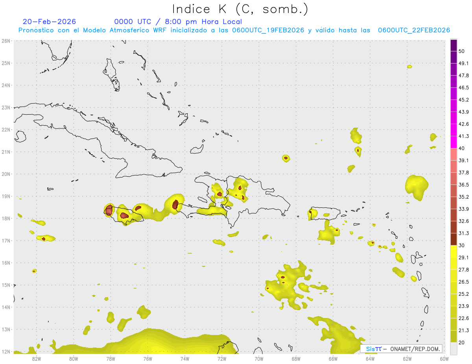Click the 18N latitude label
Screen dimensions: 472x364
pyautogui.click(x=6, y=218)
